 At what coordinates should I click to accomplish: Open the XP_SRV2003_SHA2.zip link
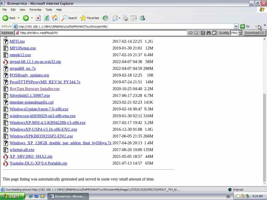pyautogui.click(x=31, y=157)
